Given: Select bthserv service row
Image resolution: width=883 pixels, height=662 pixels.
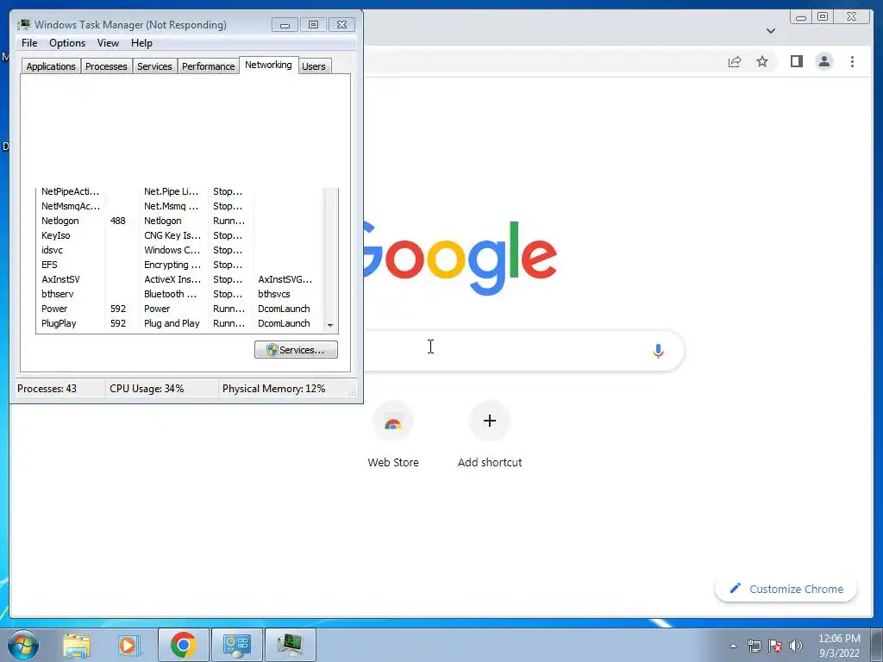Looking at the screenshot, I should pyautogui.click(x=179, y=294).
